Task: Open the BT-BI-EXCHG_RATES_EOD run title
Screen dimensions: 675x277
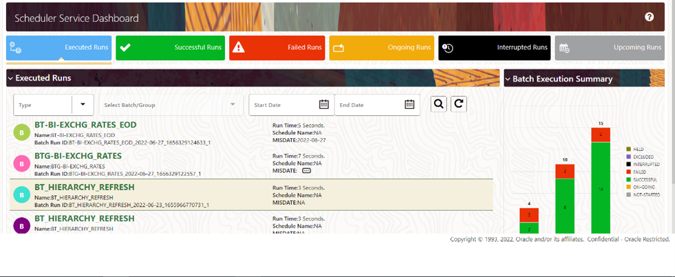Action: click(x=85, y=125)
